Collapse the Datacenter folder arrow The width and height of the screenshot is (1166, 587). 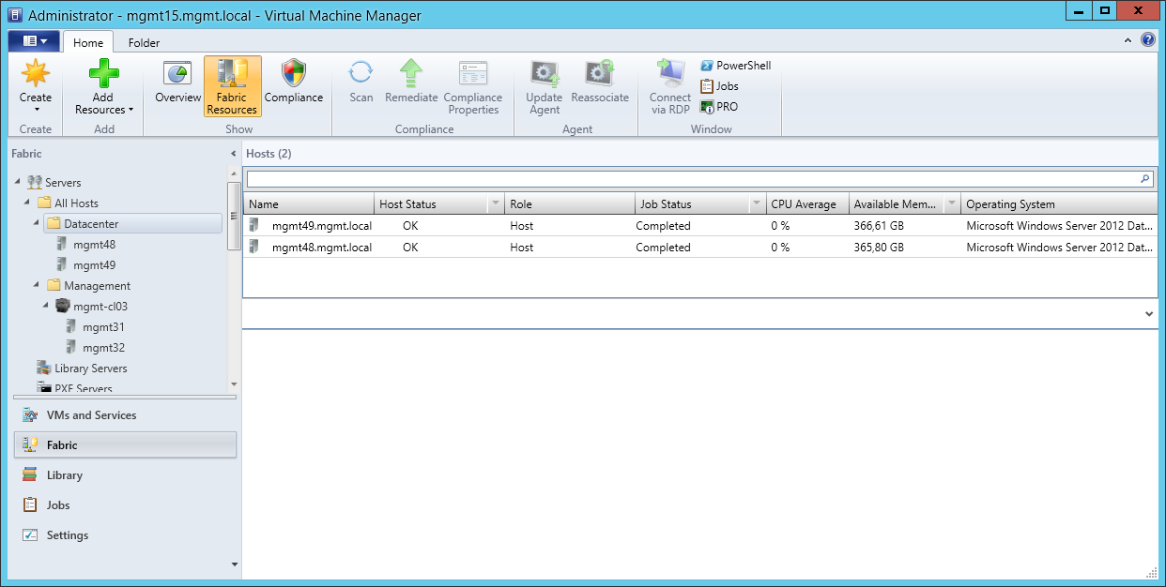(x=37, y=224)
